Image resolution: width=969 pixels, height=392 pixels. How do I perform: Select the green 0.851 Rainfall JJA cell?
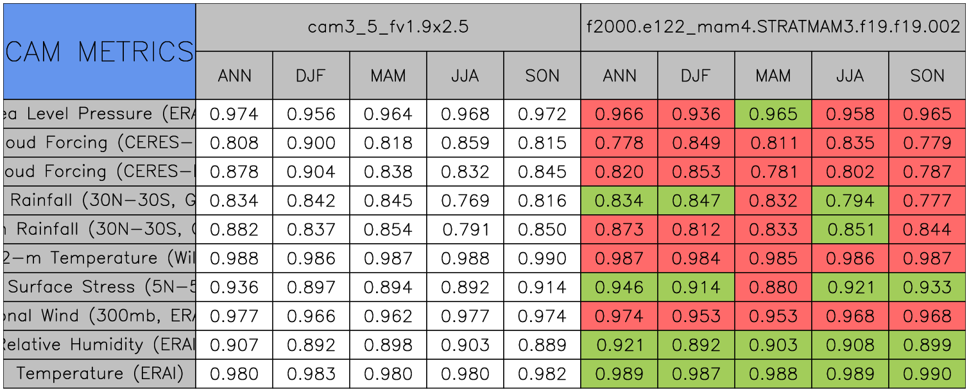[x=850, y=230]
